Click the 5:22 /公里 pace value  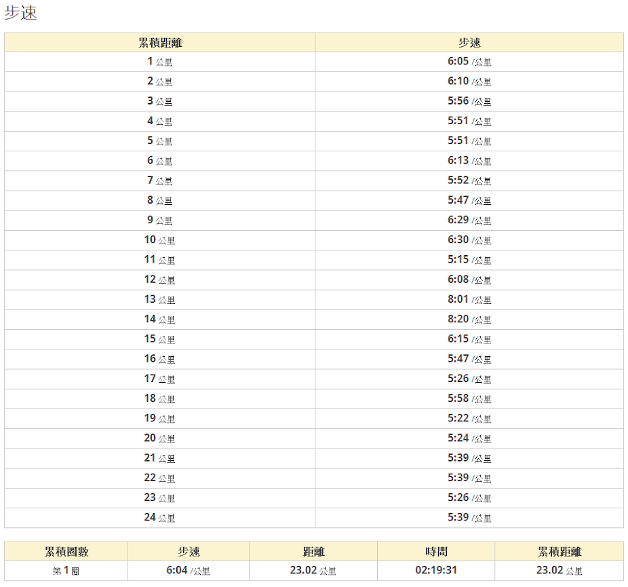[x=469, y=419]
